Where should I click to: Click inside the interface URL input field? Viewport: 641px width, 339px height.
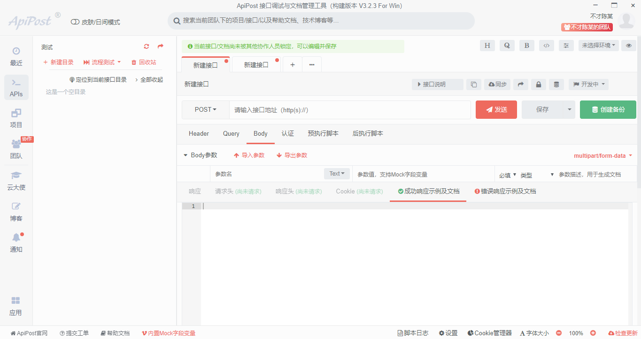tap(350, 109)
